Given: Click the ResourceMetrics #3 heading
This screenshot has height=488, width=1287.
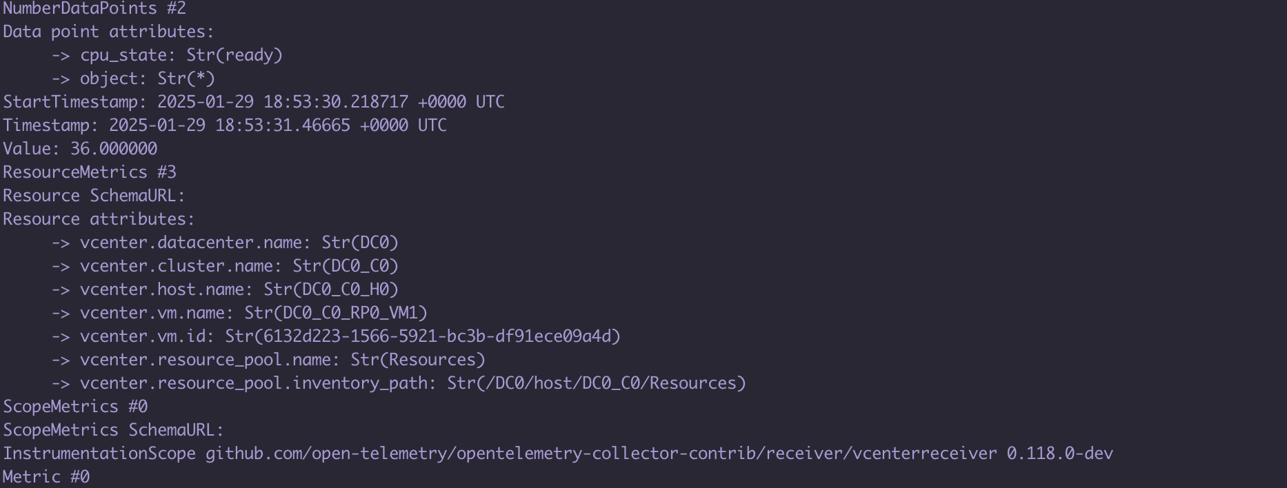Looking at the screenshot, I should tap(90, 172).
